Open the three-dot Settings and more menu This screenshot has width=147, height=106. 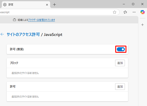(x=134, y=12)
